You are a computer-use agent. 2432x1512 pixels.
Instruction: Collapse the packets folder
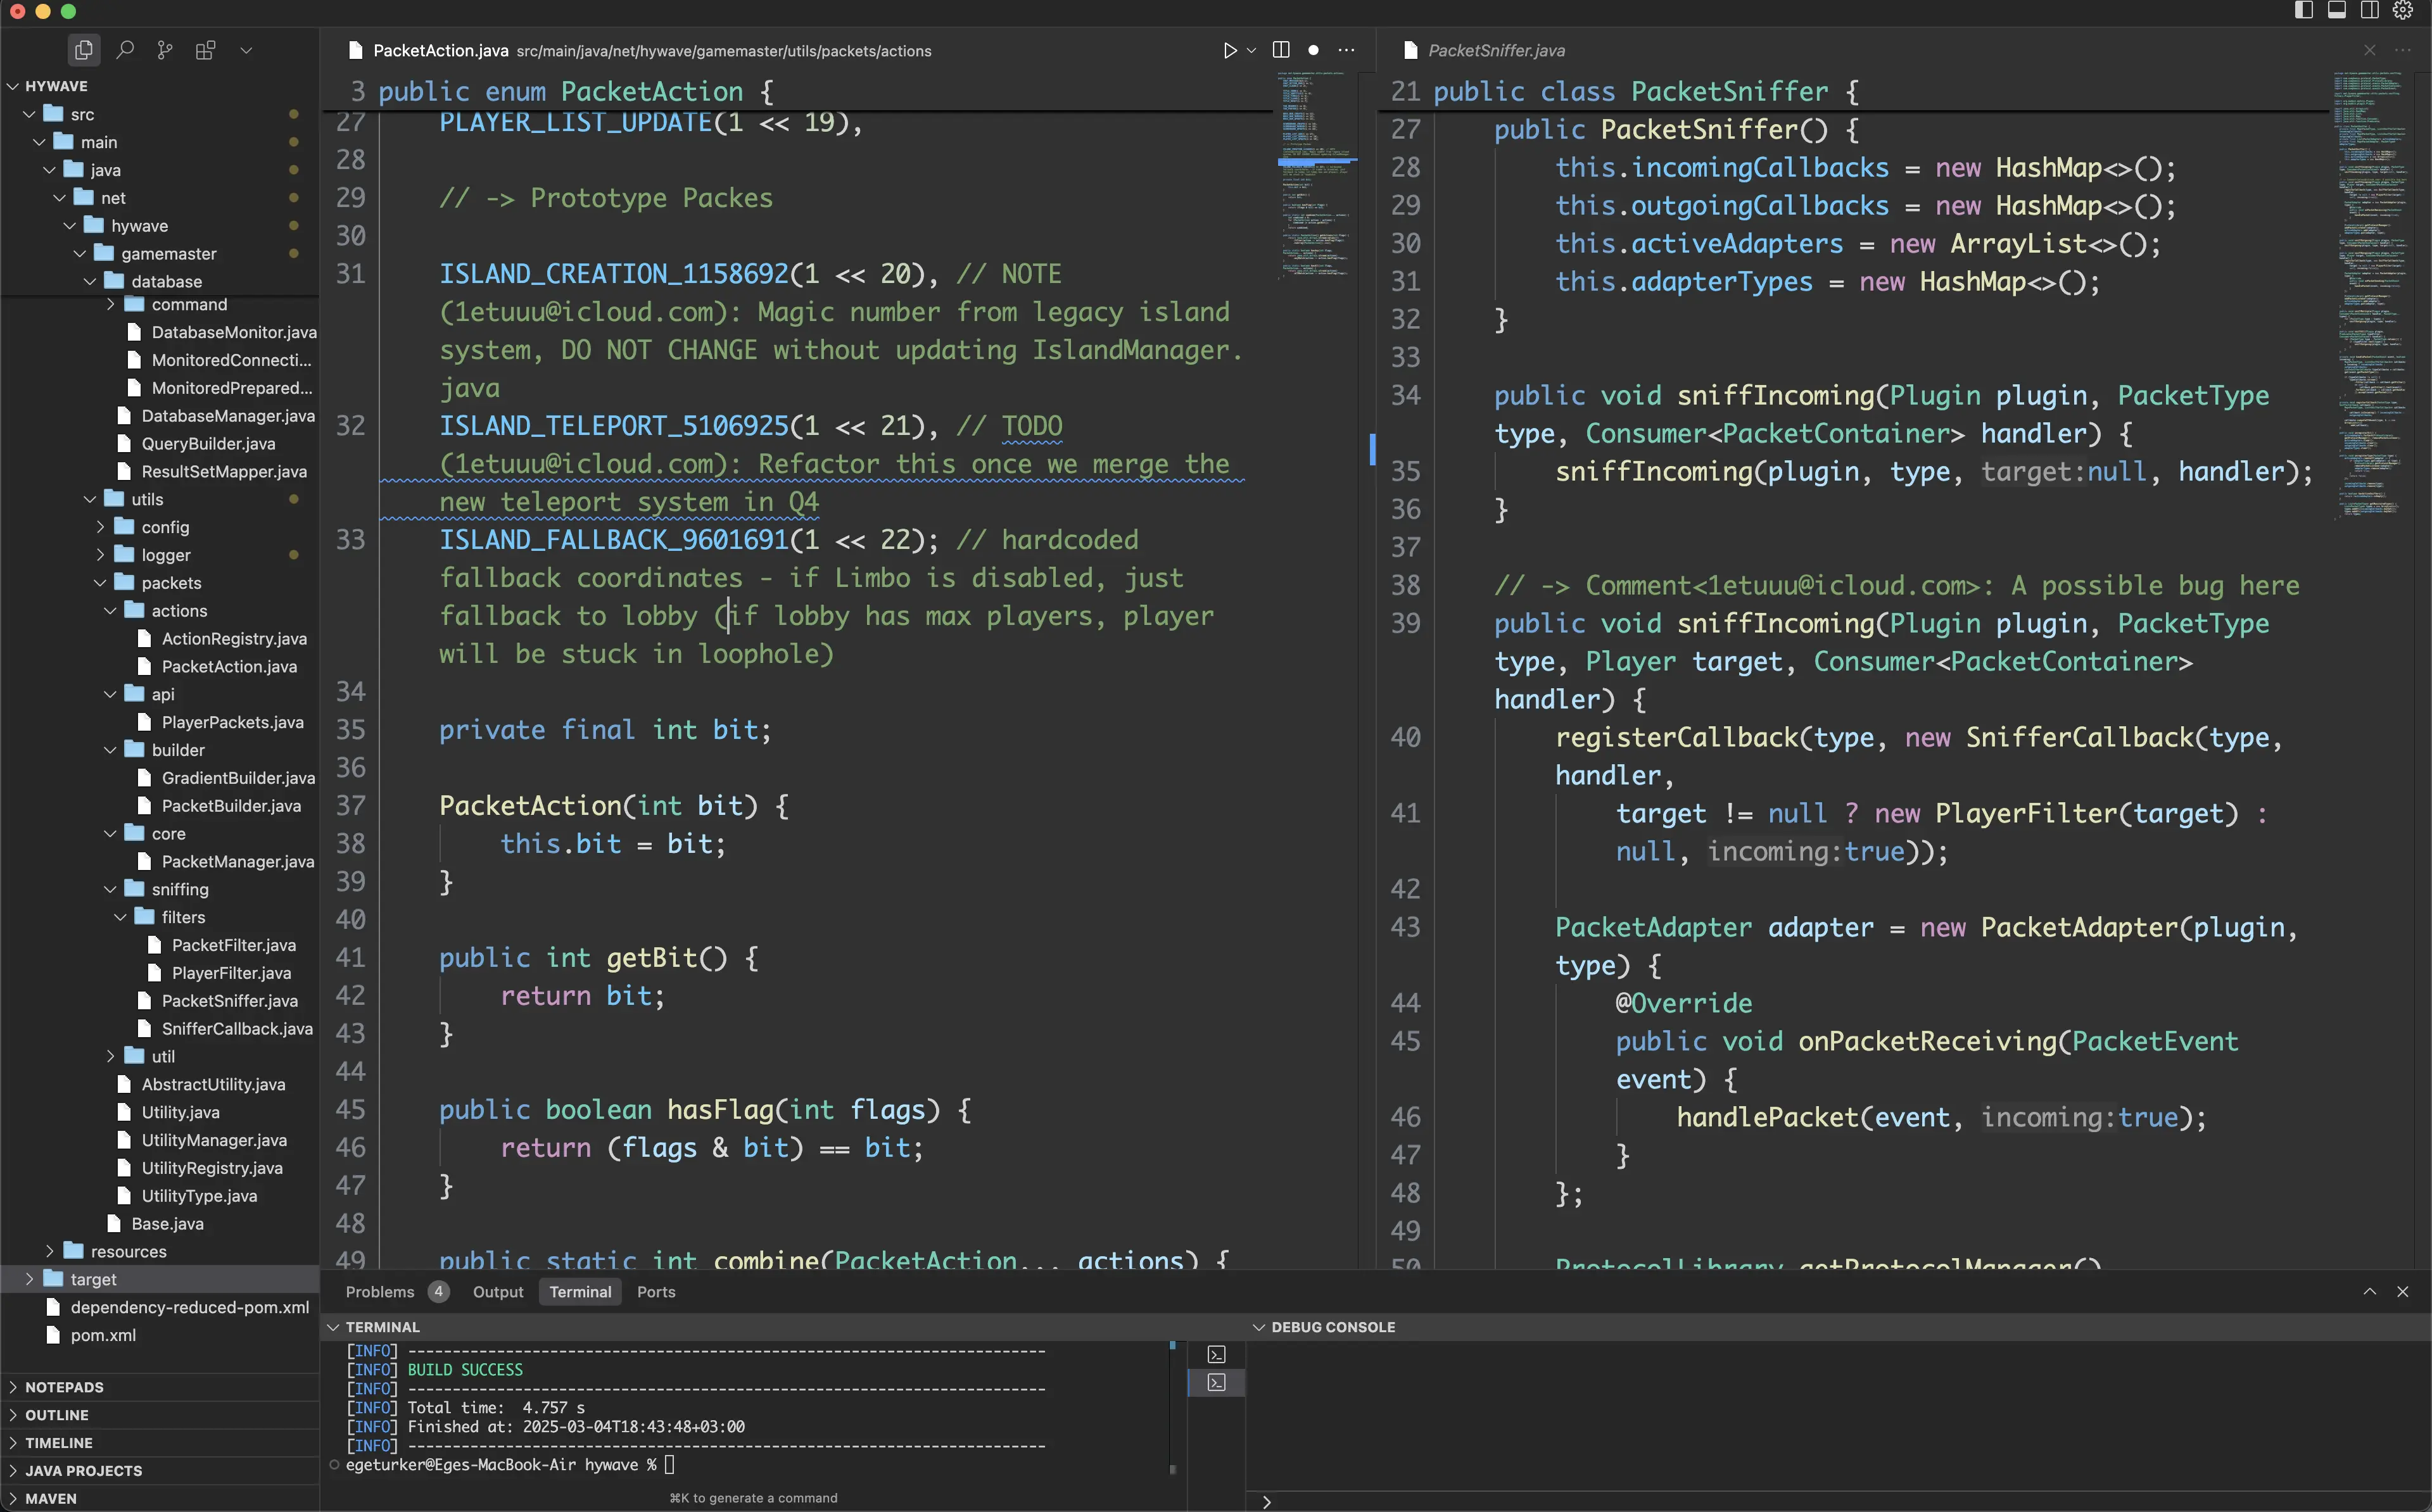coord(160,583)
